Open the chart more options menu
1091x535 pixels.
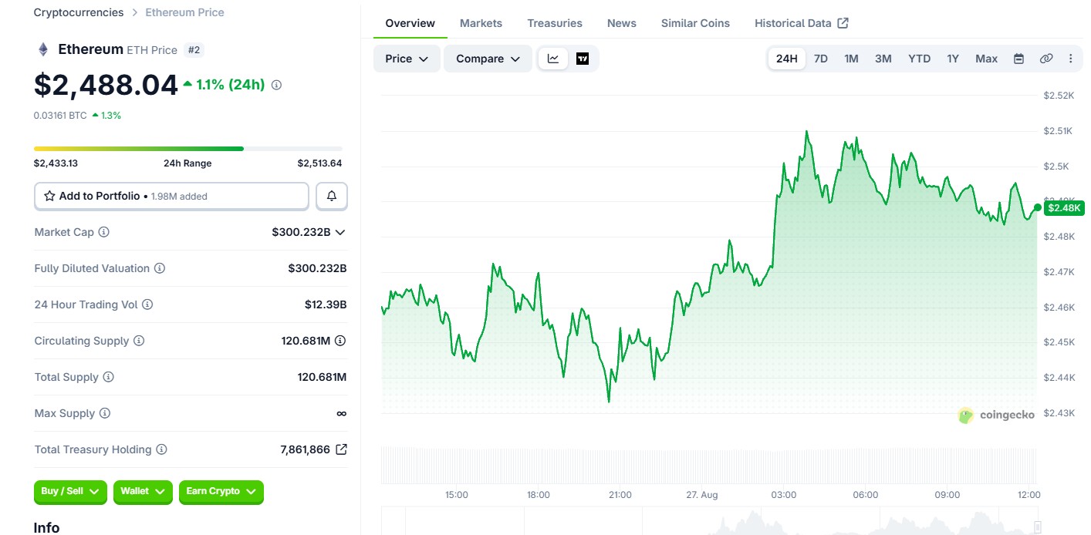tap(1071, 59)
